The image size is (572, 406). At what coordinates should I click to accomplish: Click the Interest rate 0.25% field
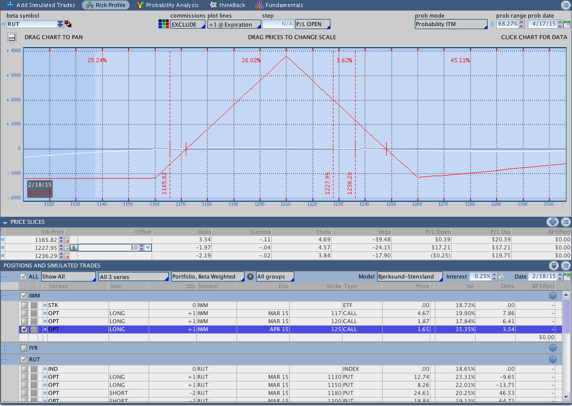click(x=481, y=277)
